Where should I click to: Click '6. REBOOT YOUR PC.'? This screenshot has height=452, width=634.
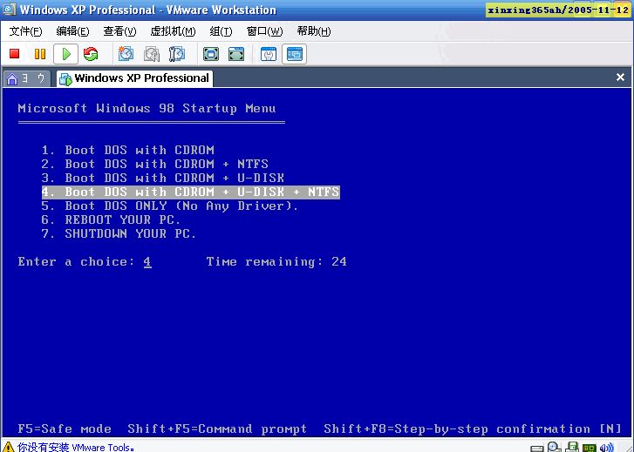[111, 219]
